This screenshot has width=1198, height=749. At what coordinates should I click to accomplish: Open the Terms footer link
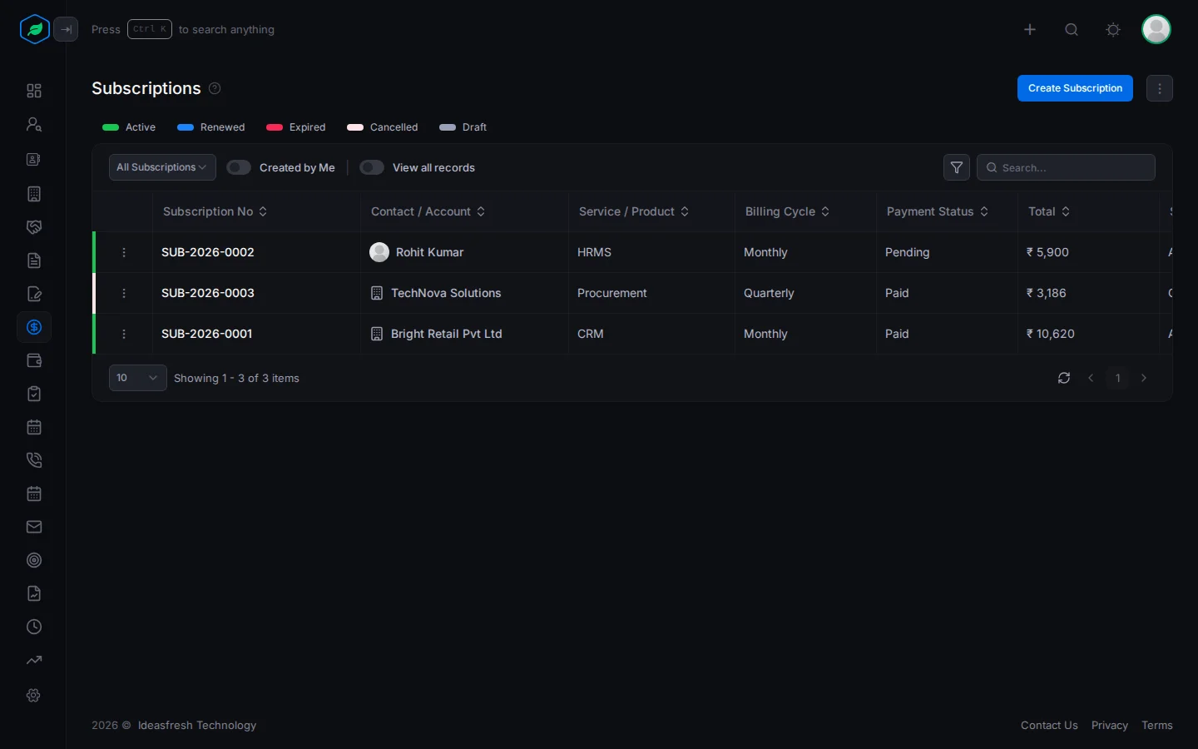coord(1157,726)
